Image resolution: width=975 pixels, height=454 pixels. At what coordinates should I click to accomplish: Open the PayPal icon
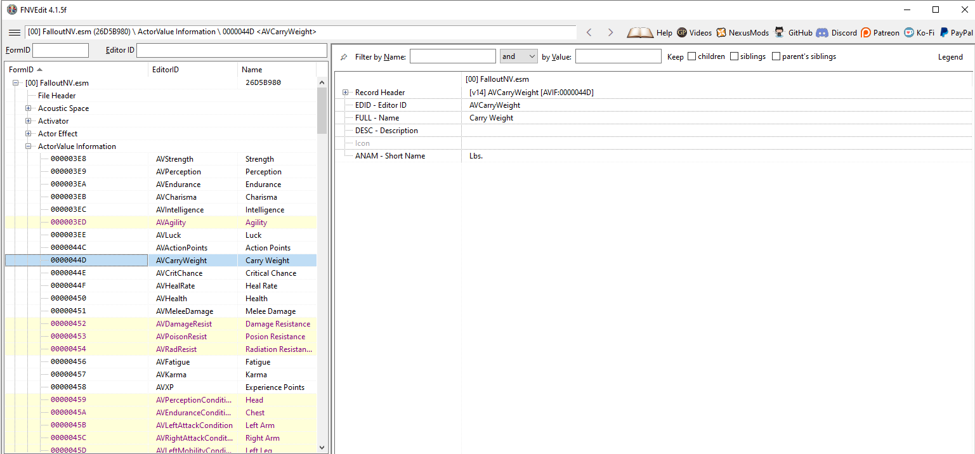tap(945, 32)
